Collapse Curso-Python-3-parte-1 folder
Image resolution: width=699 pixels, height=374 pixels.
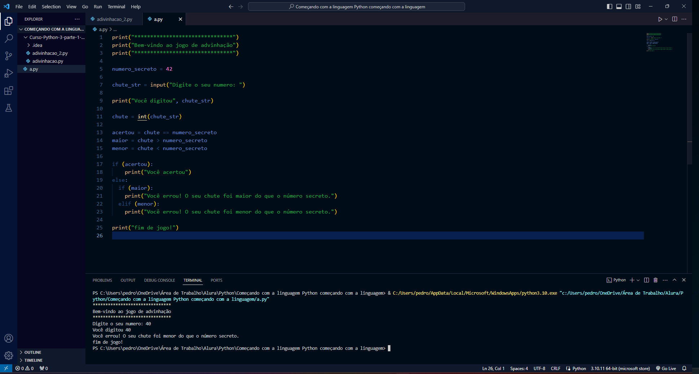(52, 37)
